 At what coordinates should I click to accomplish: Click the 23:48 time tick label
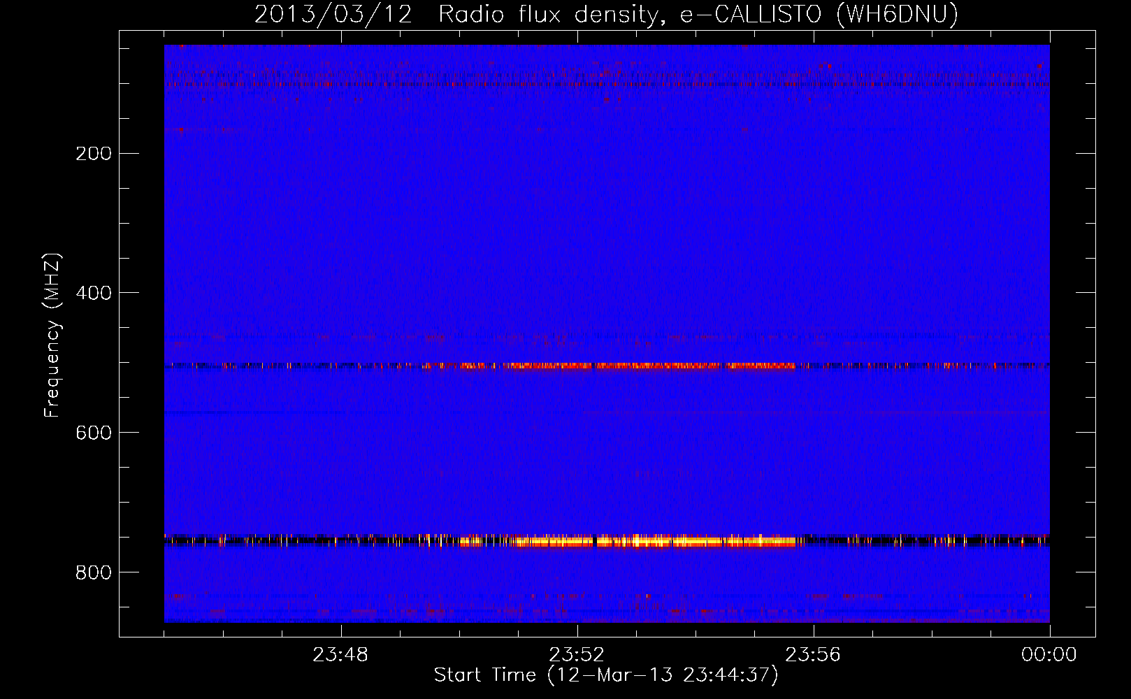(340, 655)
